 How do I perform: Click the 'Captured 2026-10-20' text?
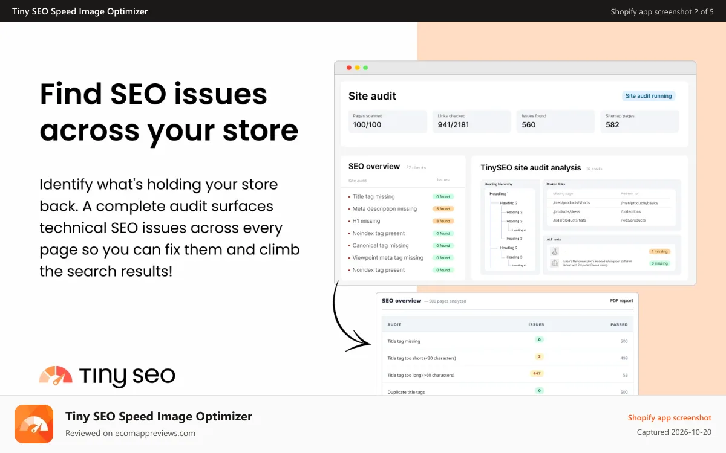pyautogui.click(x=674, y=432)
